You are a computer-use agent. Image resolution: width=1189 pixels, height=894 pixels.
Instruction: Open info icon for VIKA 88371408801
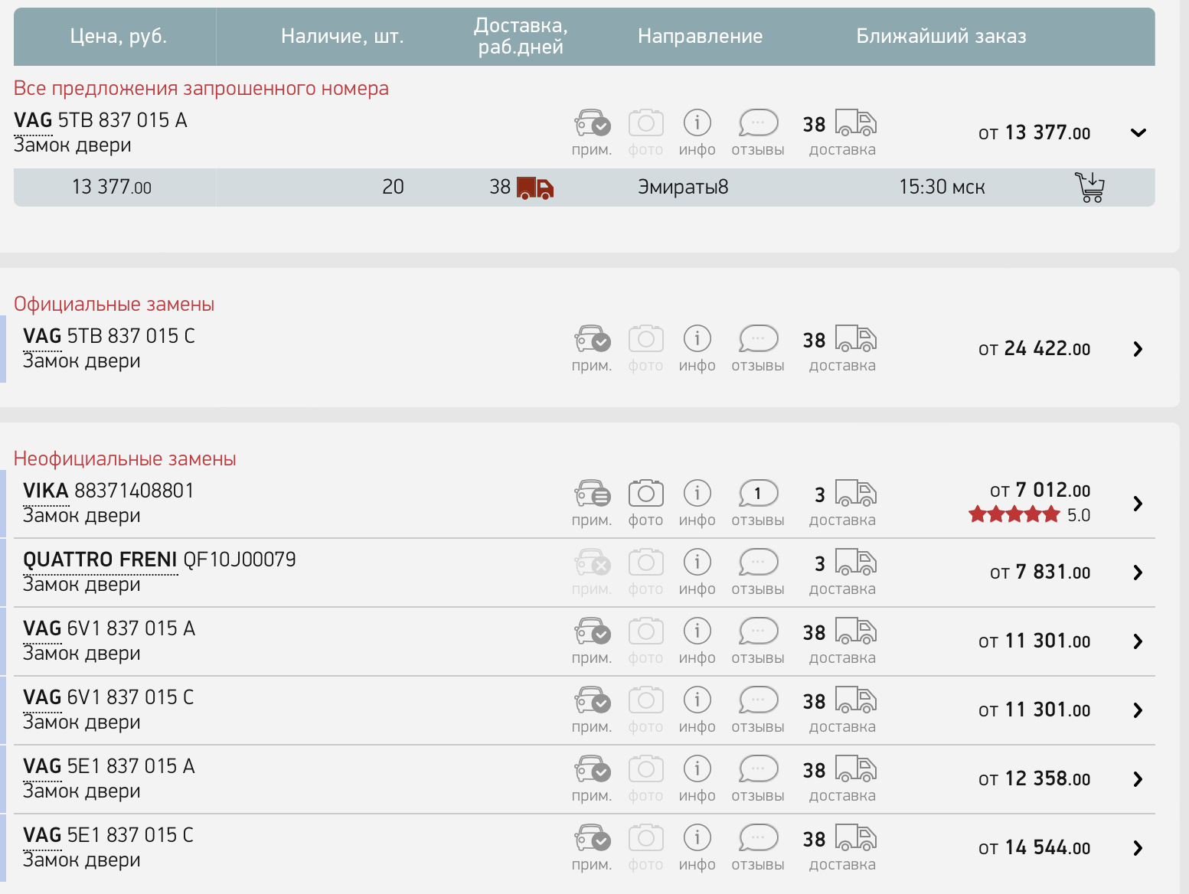(x=697, y=494)
